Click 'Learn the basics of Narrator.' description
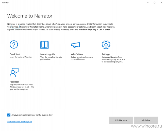Screen dimensions: 165x131 click(x=21, y=57)
